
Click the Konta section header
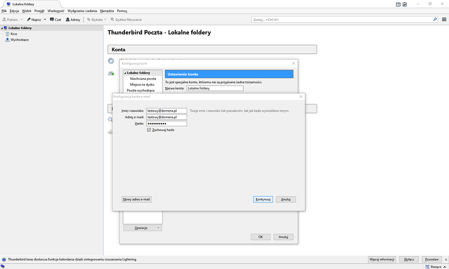coord(212,49)
